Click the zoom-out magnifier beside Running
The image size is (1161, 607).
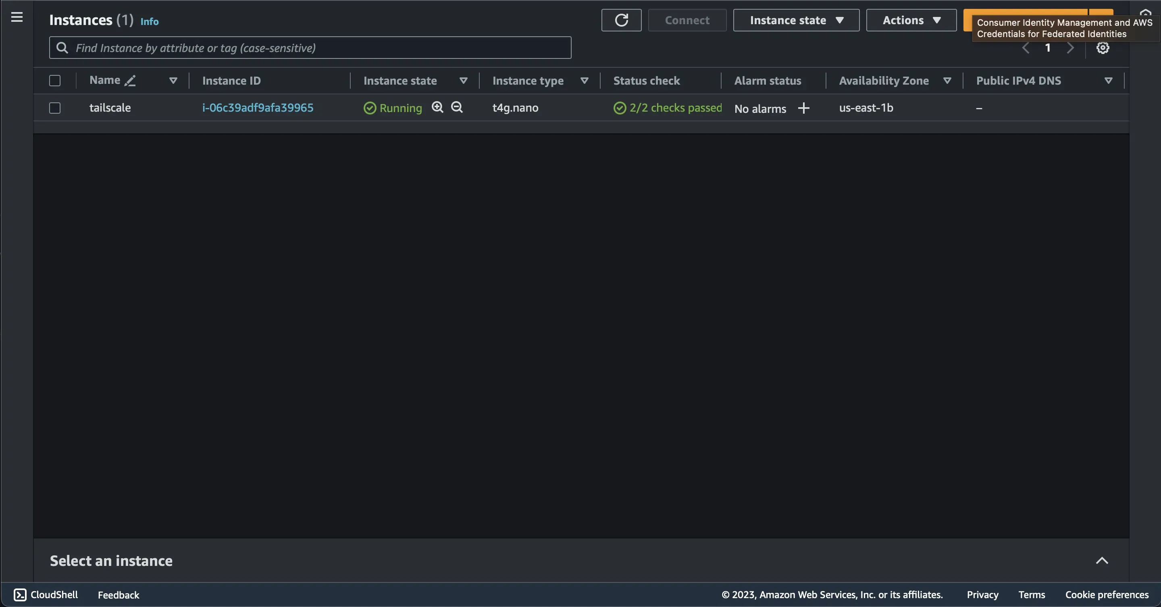pos(457,107)
